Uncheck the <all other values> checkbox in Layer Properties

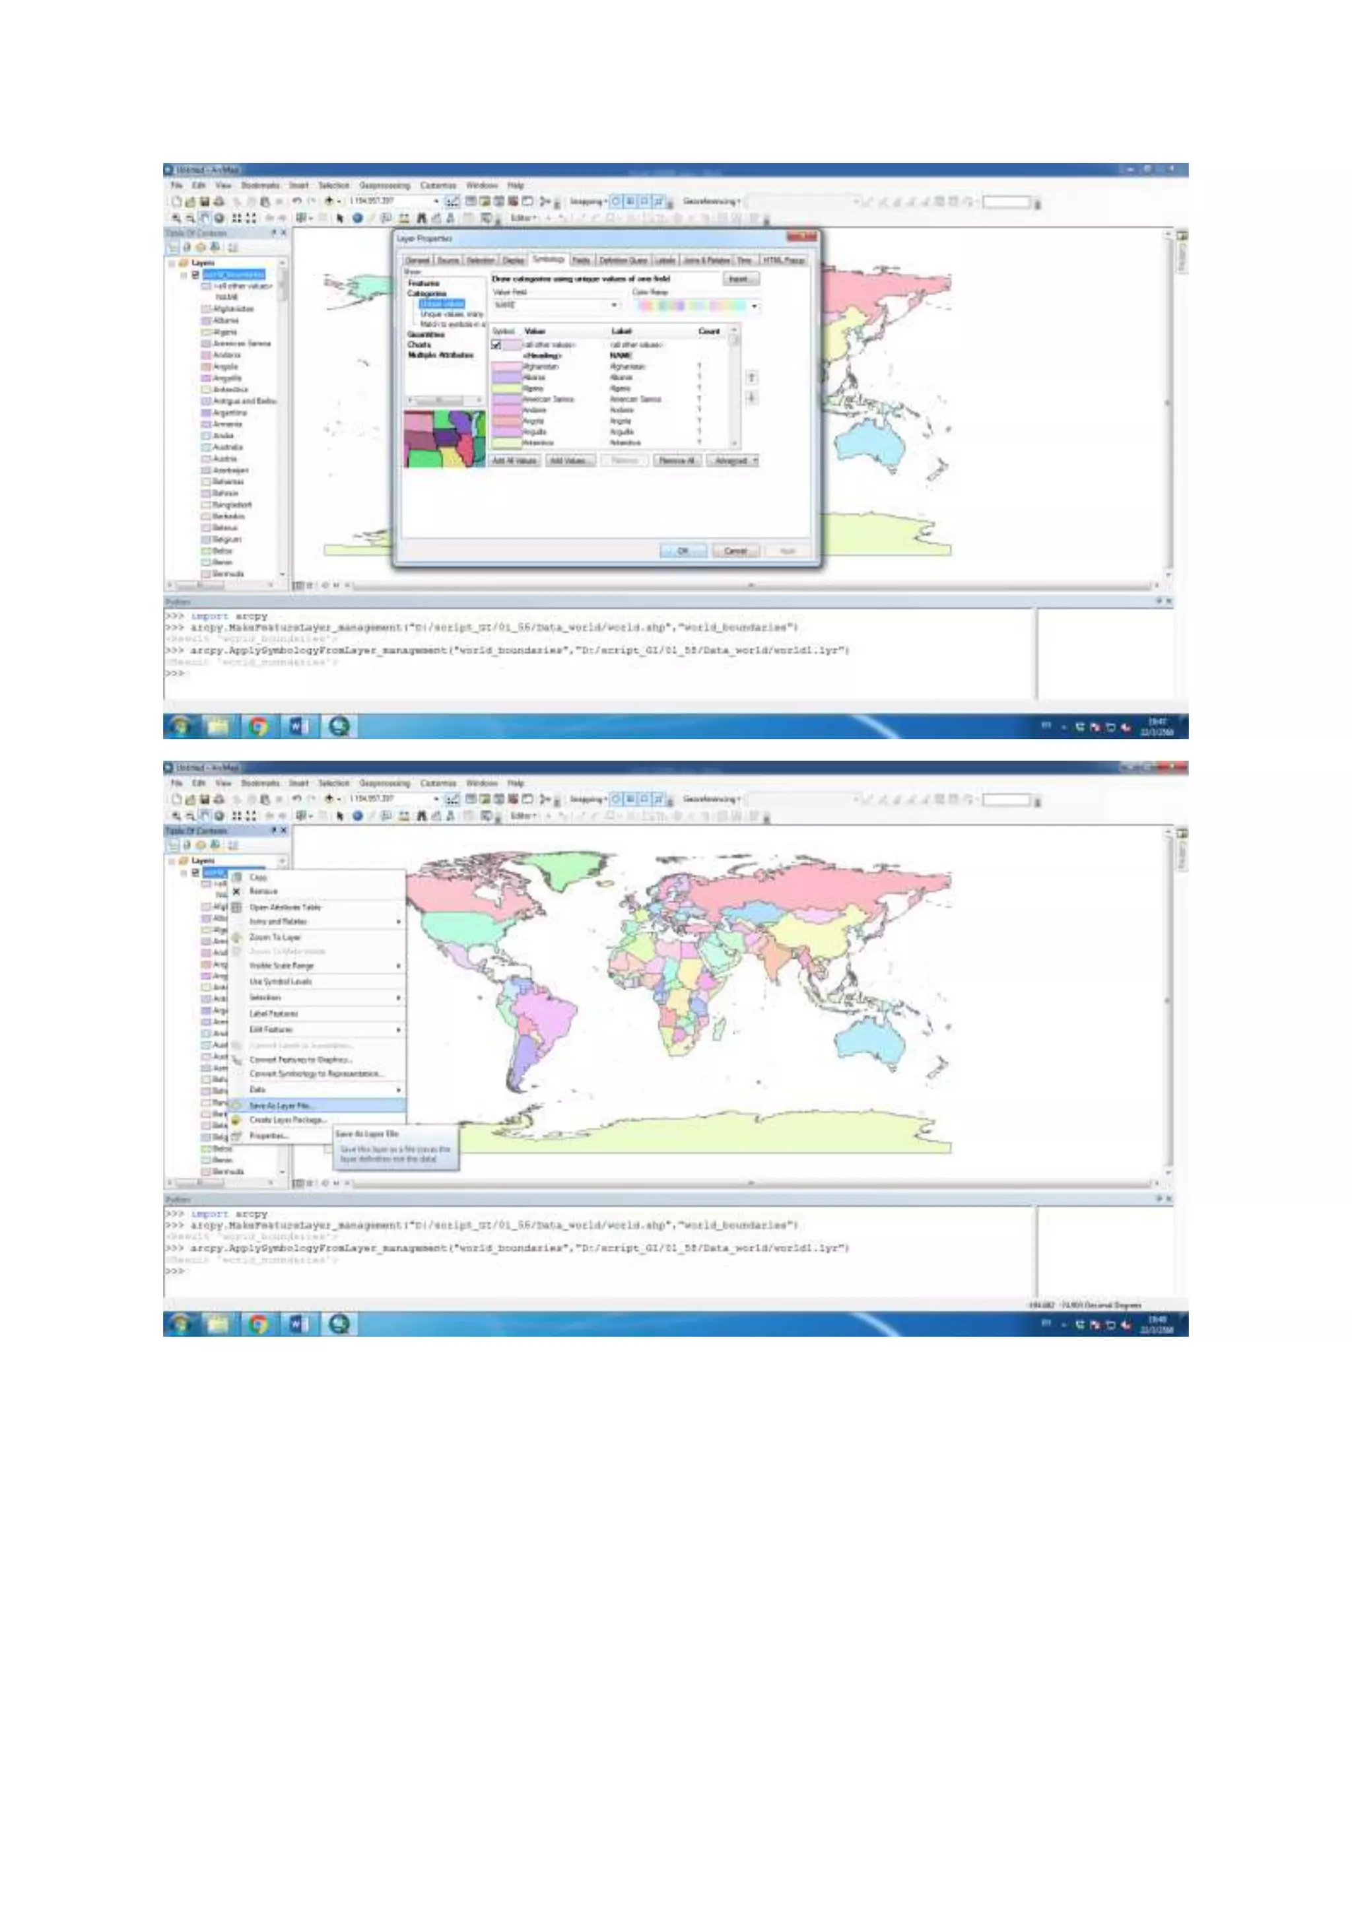point(496,345)
